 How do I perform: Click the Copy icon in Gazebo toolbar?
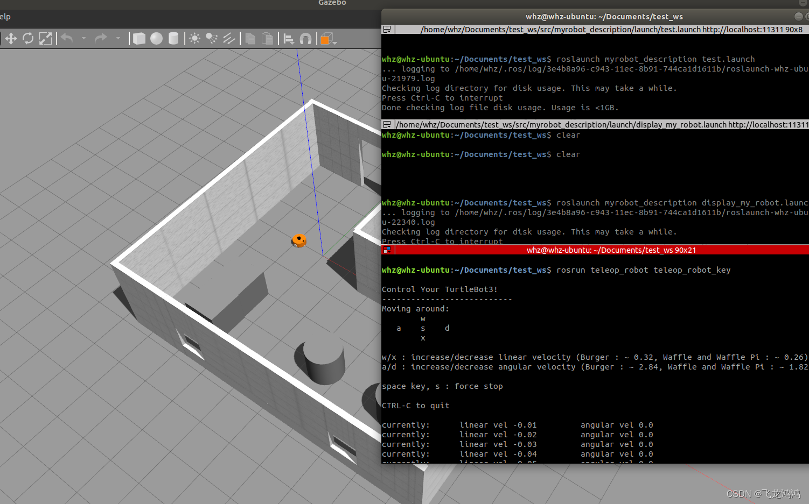point(250,39)
